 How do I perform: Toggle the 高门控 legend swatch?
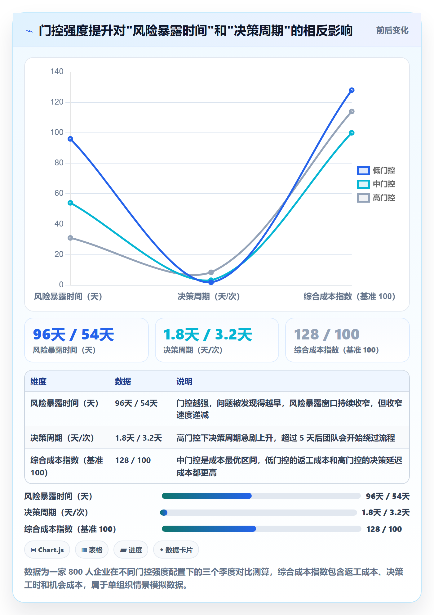[363, 198]
